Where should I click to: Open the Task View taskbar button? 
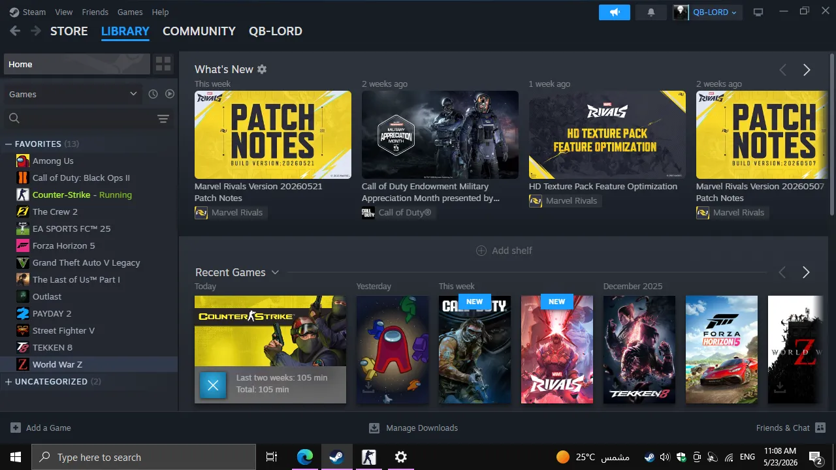click(x=272, y=457)
